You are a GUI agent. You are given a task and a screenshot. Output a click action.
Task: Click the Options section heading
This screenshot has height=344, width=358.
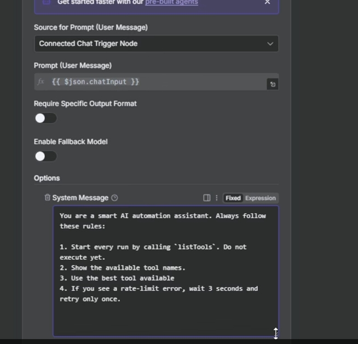(x=47, y=178)
